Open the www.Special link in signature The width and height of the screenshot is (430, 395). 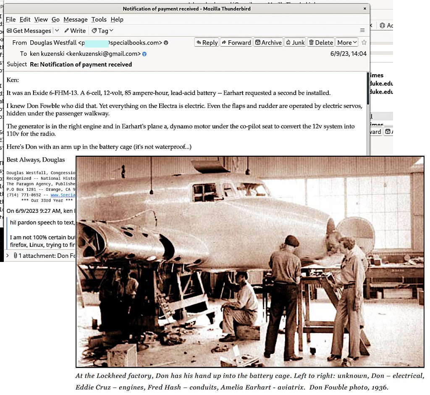tap(63, 195)
